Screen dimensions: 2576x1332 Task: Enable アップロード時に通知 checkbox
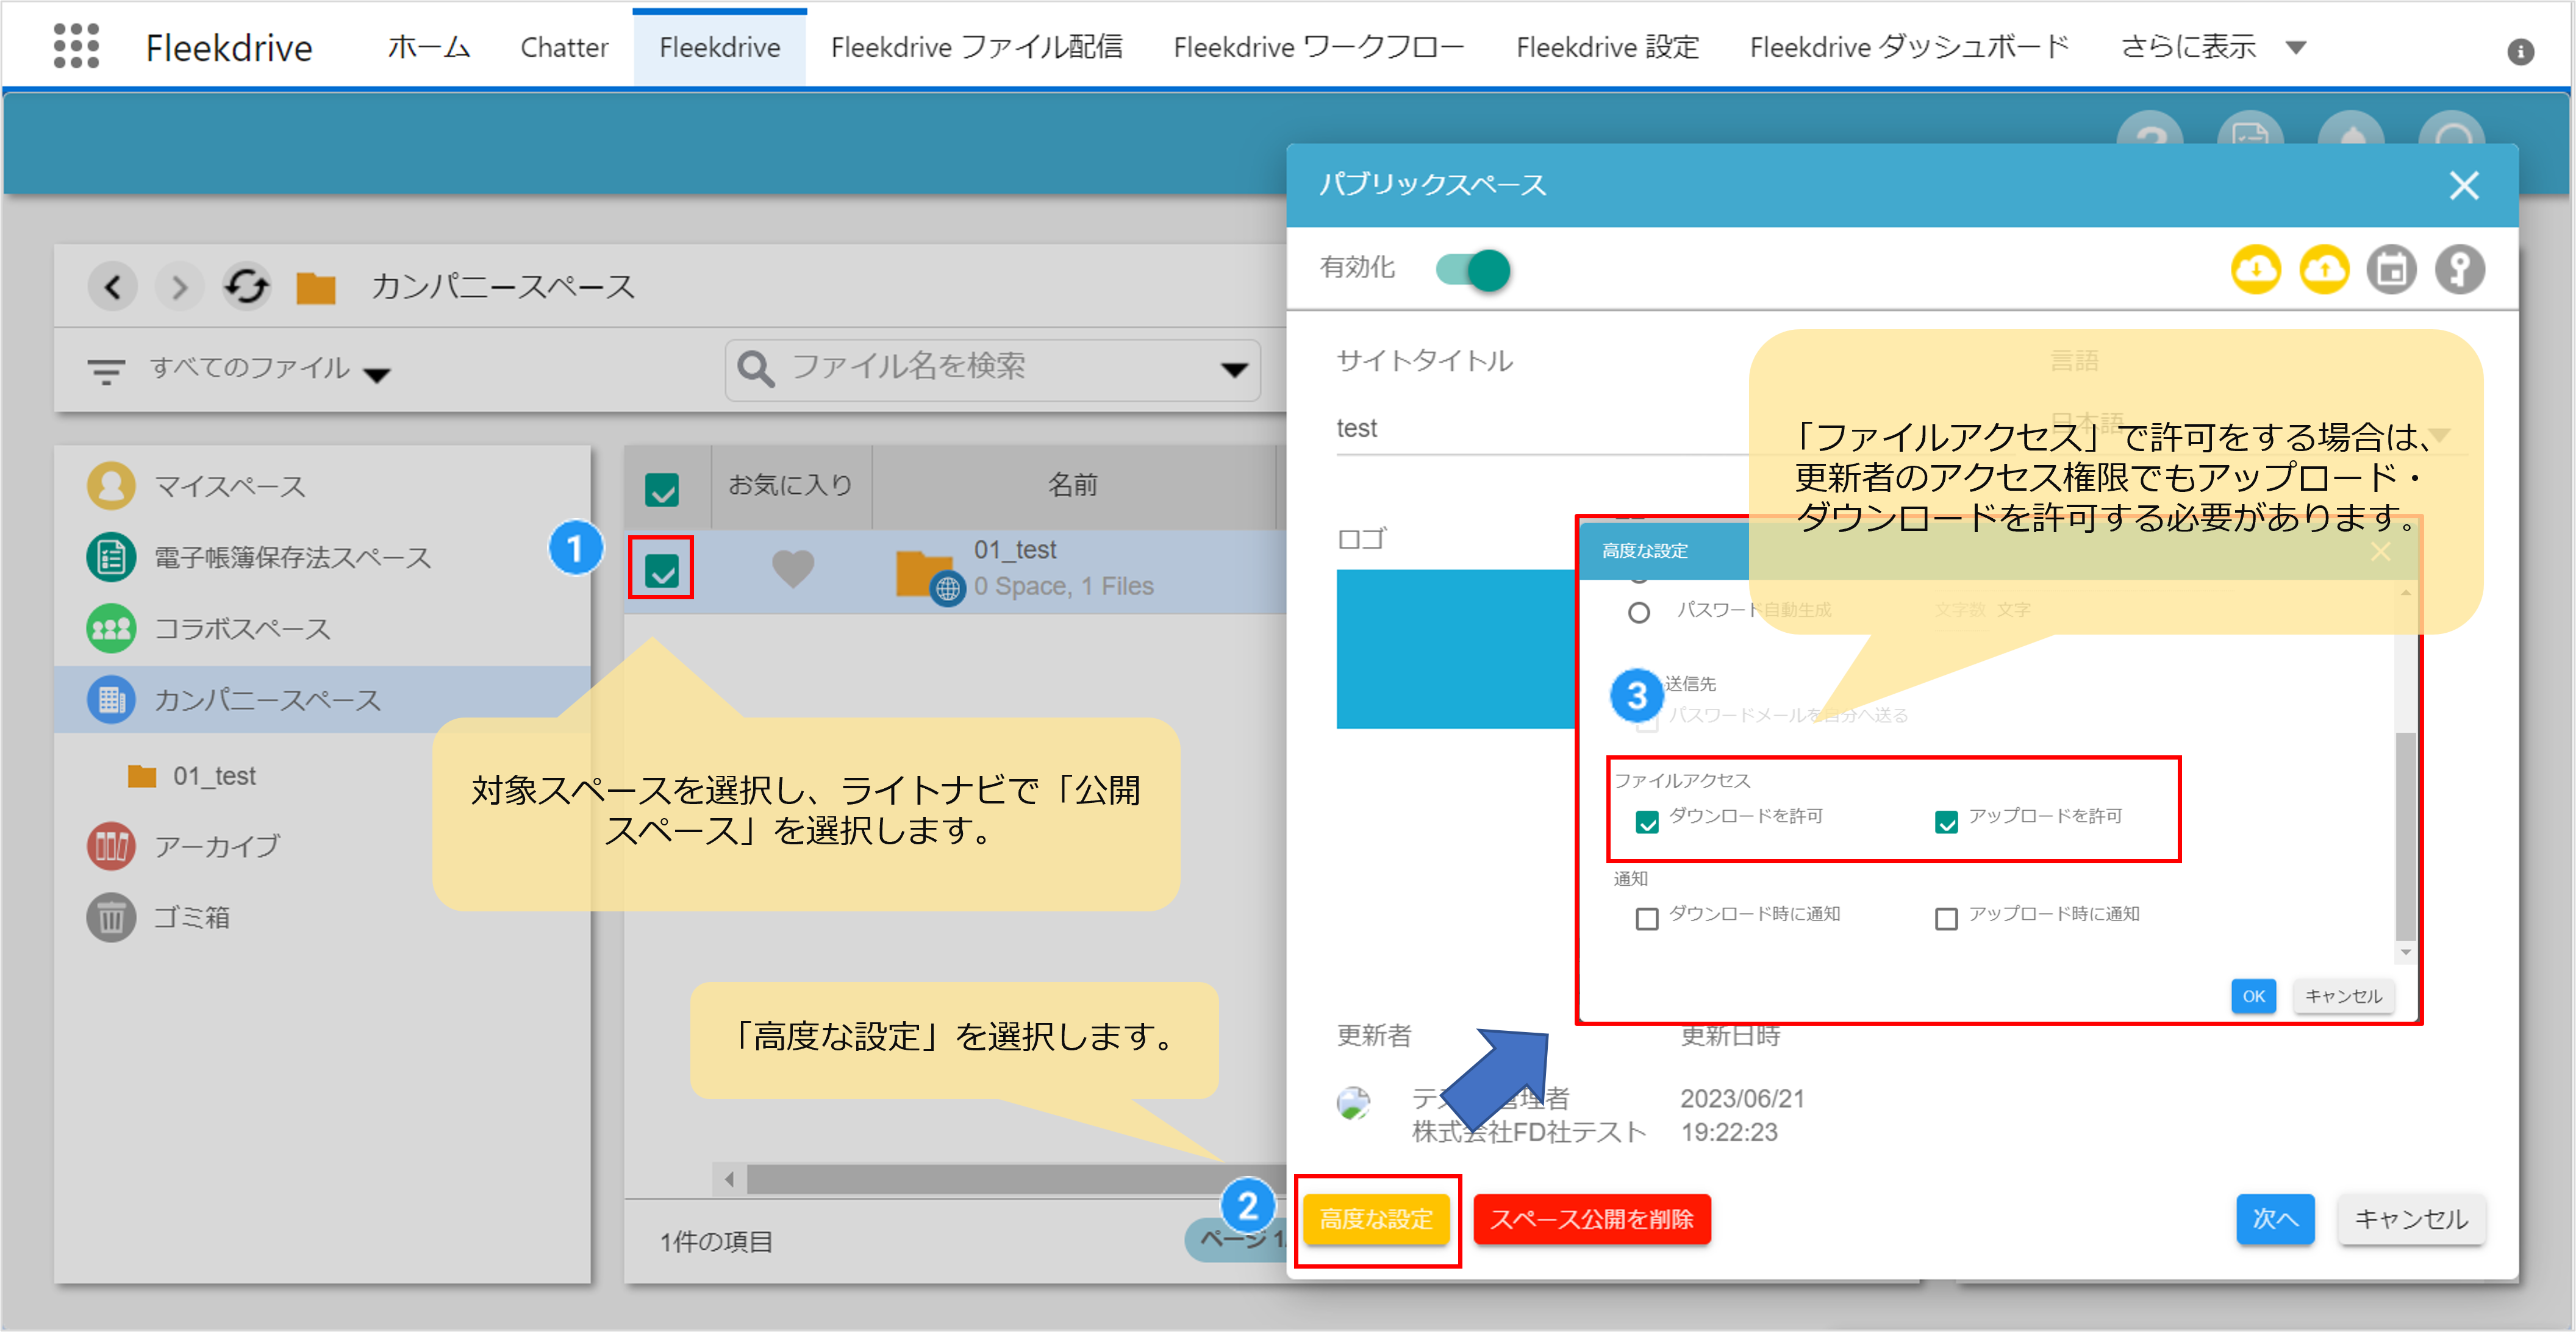pyautogui.click(x=1946, y=918)
